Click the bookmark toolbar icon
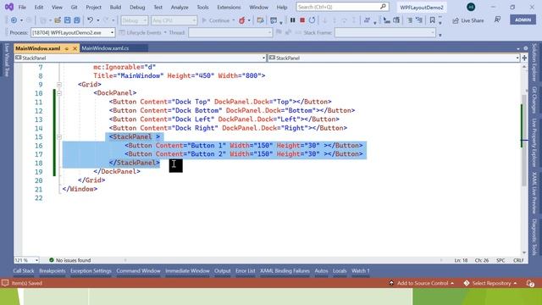Screen dimensions: 542x305 click(x=432, y=20)
